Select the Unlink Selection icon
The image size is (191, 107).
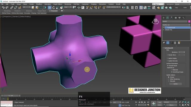[x=16, y=8]
